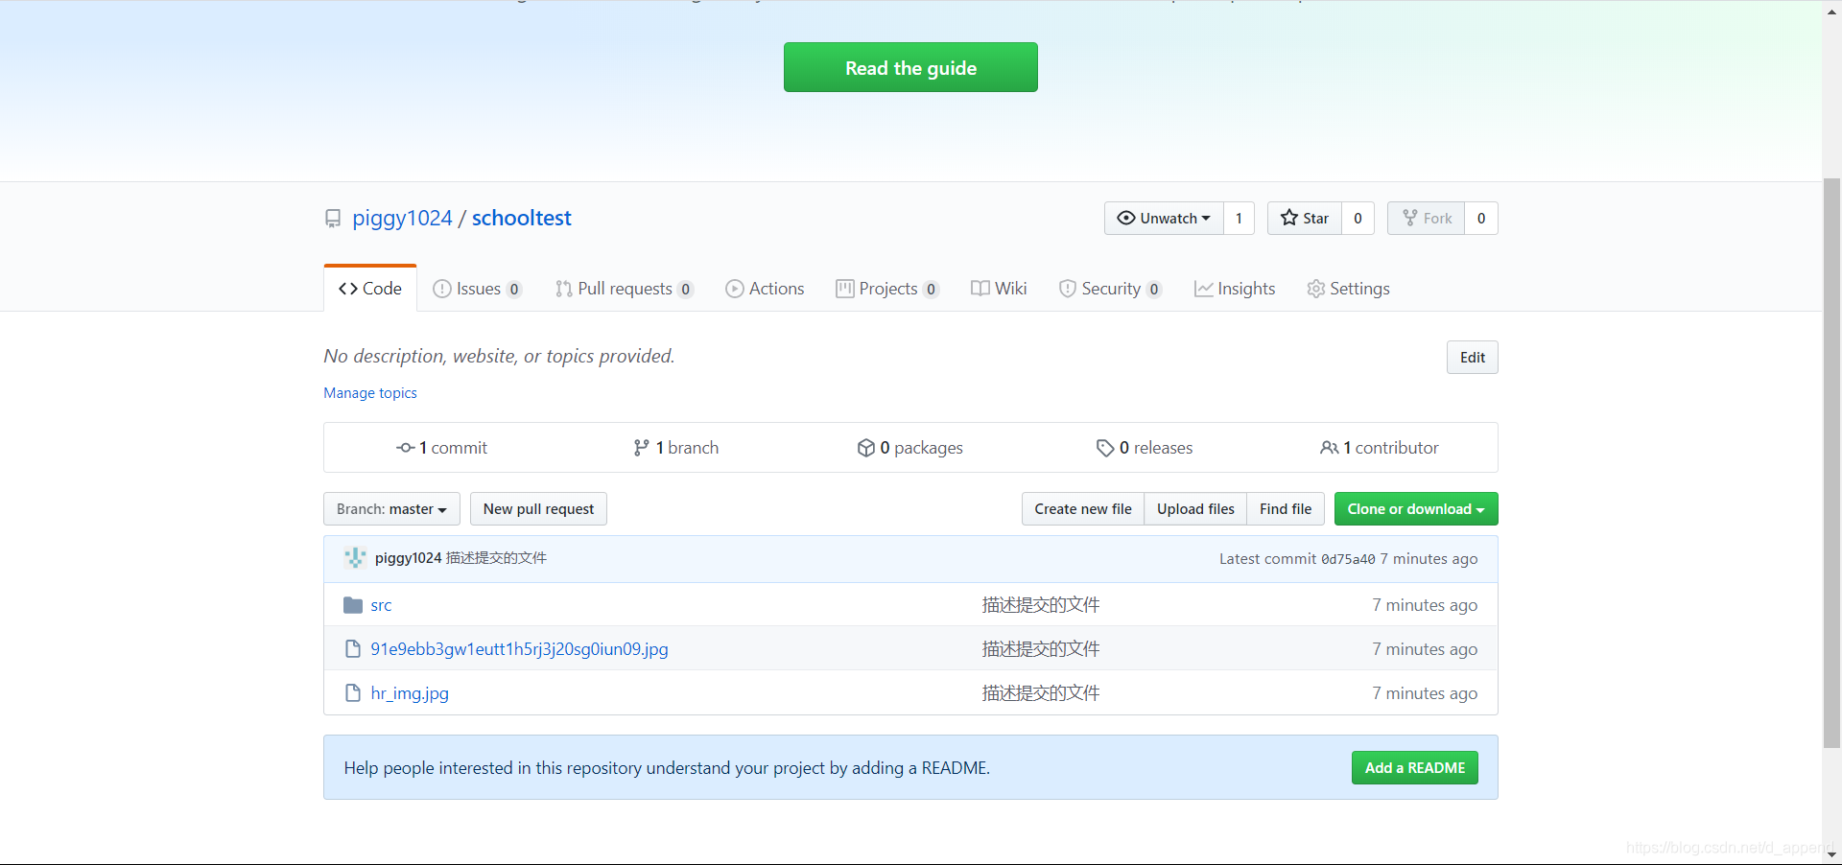Click the Add a README button
The image size is (1842, 865).
click(1415, 767)
